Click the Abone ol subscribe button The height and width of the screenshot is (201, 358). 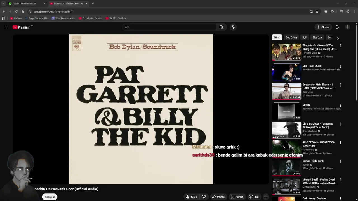point(50,197)
